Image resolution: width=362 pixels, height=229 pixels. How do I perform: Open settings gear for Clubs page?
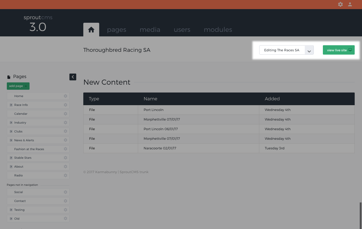65,131
